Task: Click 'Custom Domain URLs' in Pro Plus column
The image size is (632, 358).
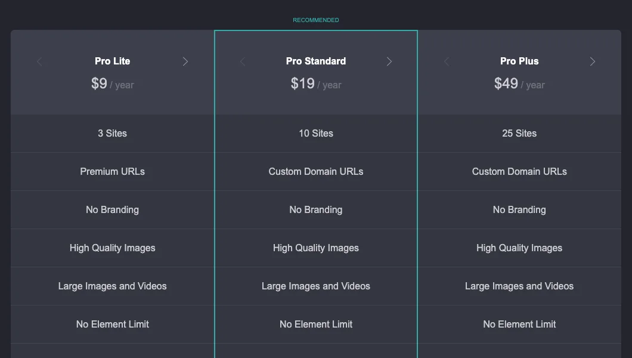Action: [519, 171]
